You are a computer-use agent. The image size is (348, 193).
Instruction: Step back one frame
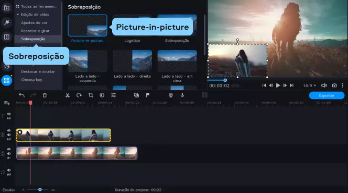tap(271, 86)
